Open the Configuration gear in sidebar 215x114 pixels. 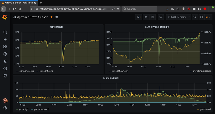click(x=5, y=69)
